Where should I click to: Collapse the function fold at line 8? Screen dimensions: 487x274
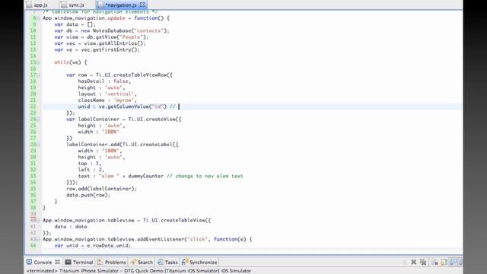(x=38, y=18)
